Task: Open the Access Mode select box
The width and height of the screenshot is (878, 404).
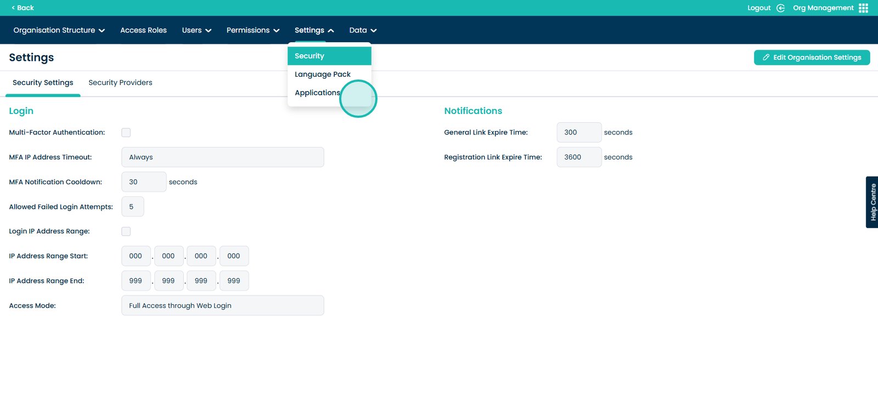Action: pyautogui.click(x=222, y=306)
